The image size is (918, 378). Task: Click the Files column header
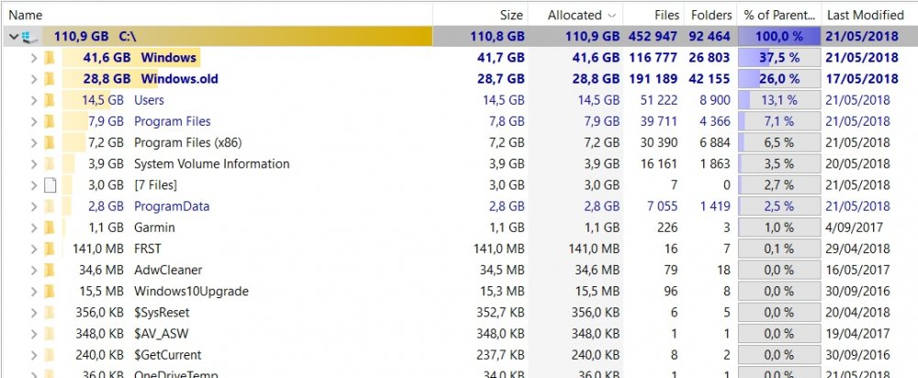tap(667, 15)
